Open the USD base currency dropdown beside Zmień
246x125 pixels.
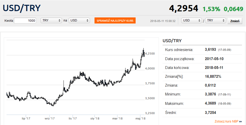[x=192, y=21]
